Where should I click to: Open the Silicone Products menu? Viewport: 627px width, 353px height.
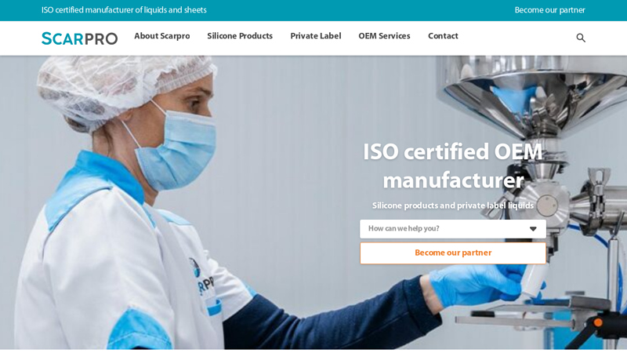(x=240, y=36)
